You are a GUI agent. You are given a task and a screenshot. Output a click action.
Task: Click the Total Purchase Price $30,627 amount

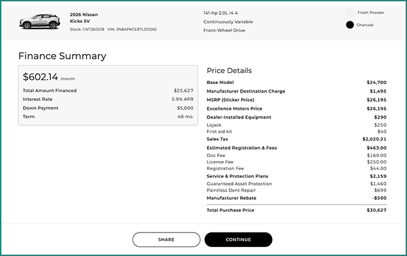(376, 210)
